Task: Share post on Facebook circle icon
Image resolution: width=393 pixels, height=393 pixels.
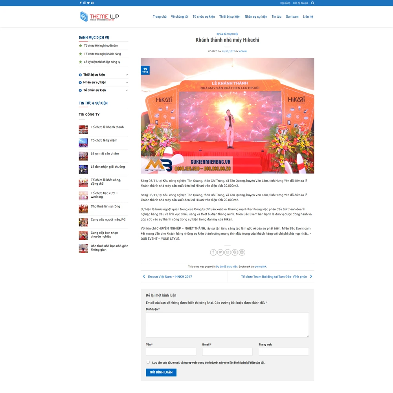Action: (x=213, y=252)
